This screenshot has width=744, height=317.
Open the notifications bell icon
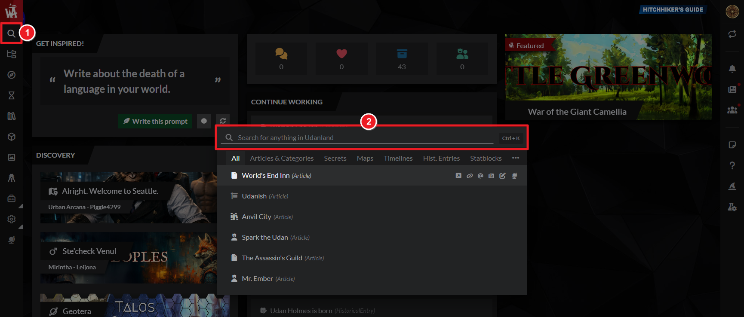(732, 69)
